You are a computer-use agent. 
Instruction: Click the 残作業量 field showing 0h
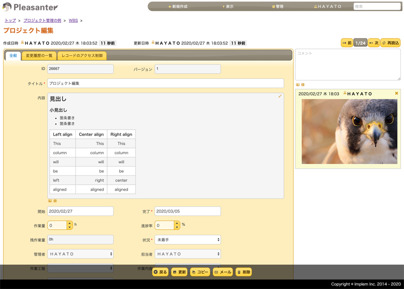(x=80, y=240)
